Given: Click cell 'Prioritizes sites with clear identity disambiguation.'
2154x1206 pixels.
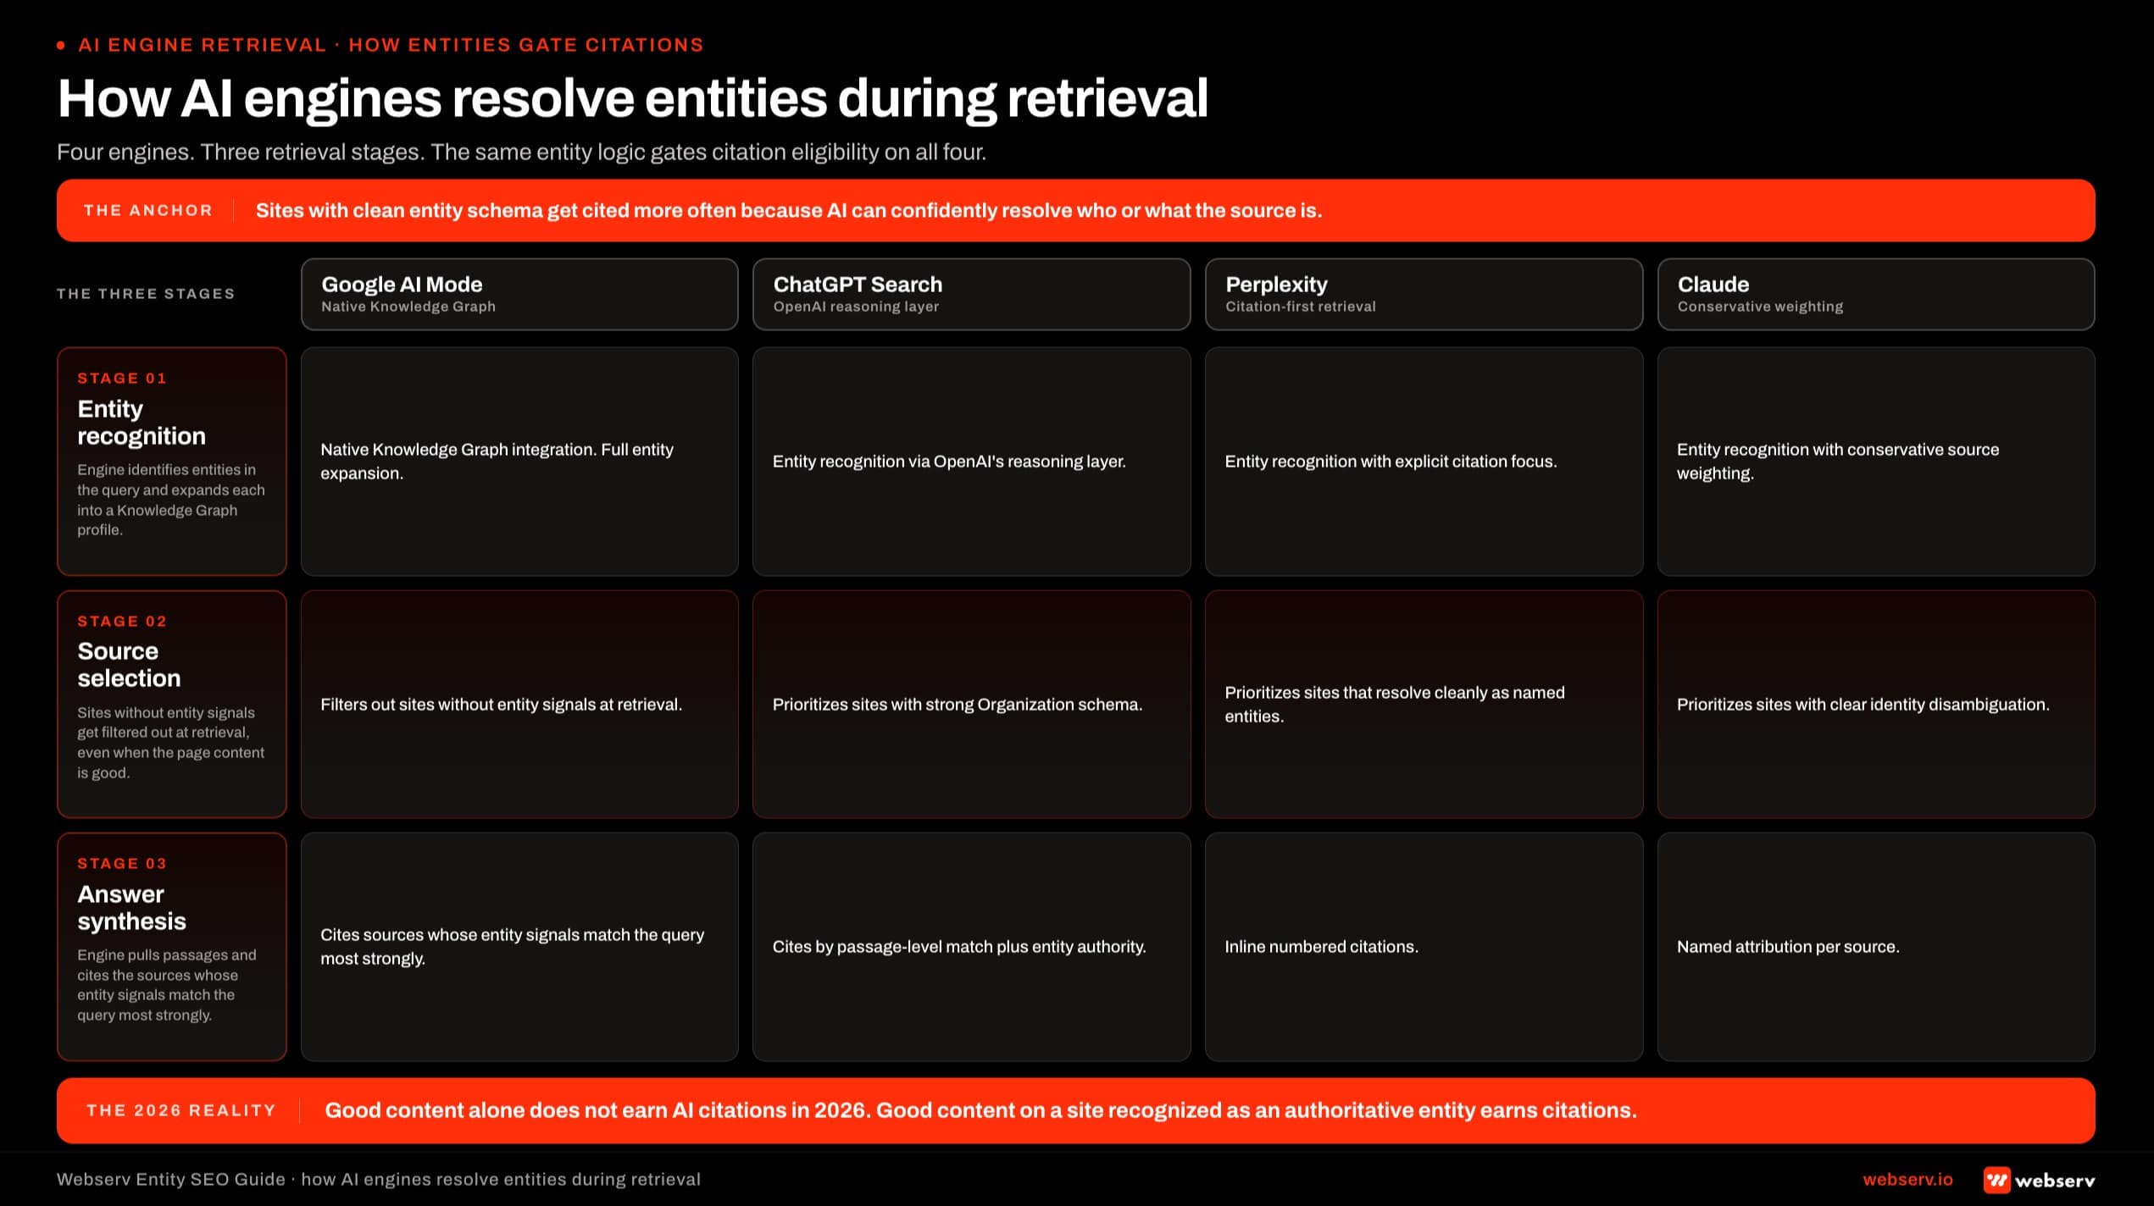Looking at the screenshot, I should (1876, 705).
